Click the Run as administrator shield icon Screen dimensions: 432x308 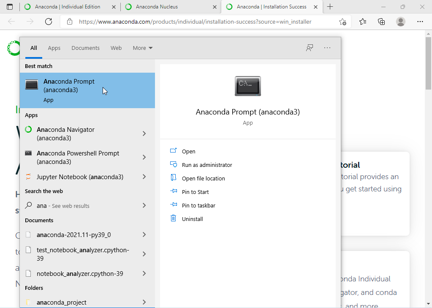pos(173,165)
